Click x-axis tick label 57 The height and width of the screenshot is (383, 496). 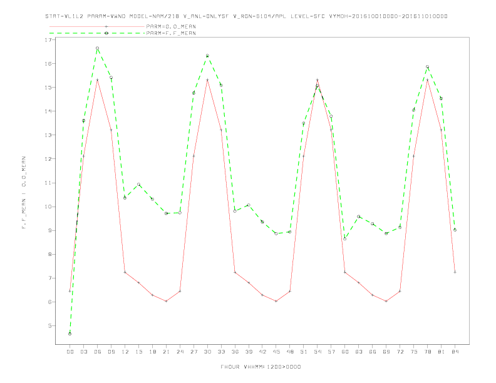[331, 352]
